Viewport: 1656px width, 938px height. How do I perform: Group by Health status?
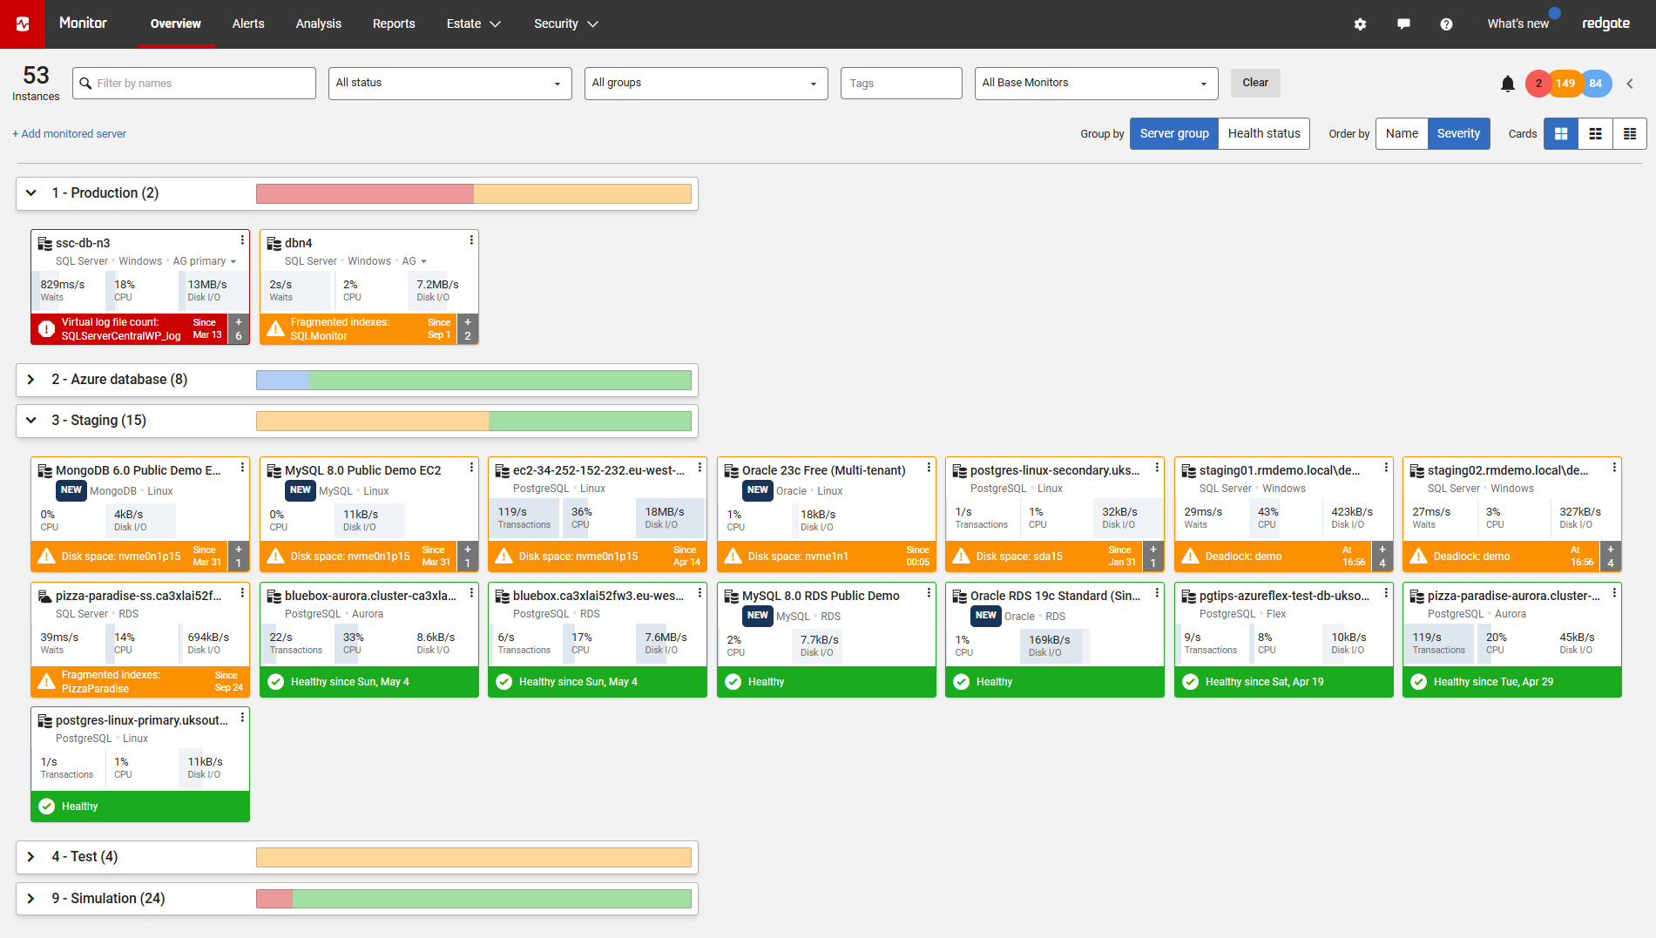point(1264,134)
